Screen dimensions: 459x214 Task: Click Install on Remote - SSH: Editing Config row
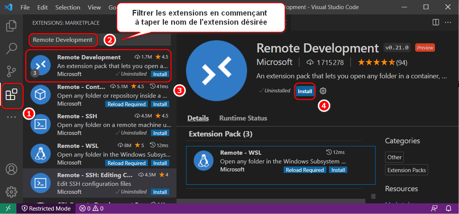point(160,192)
